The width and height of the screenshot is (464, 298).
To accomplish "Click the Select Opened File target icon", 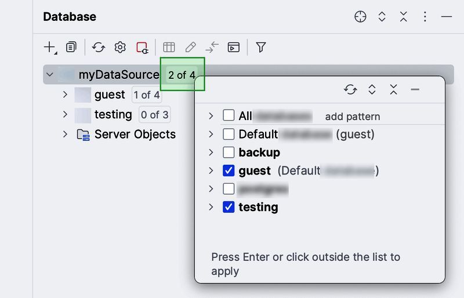I will tap(360, 17).
